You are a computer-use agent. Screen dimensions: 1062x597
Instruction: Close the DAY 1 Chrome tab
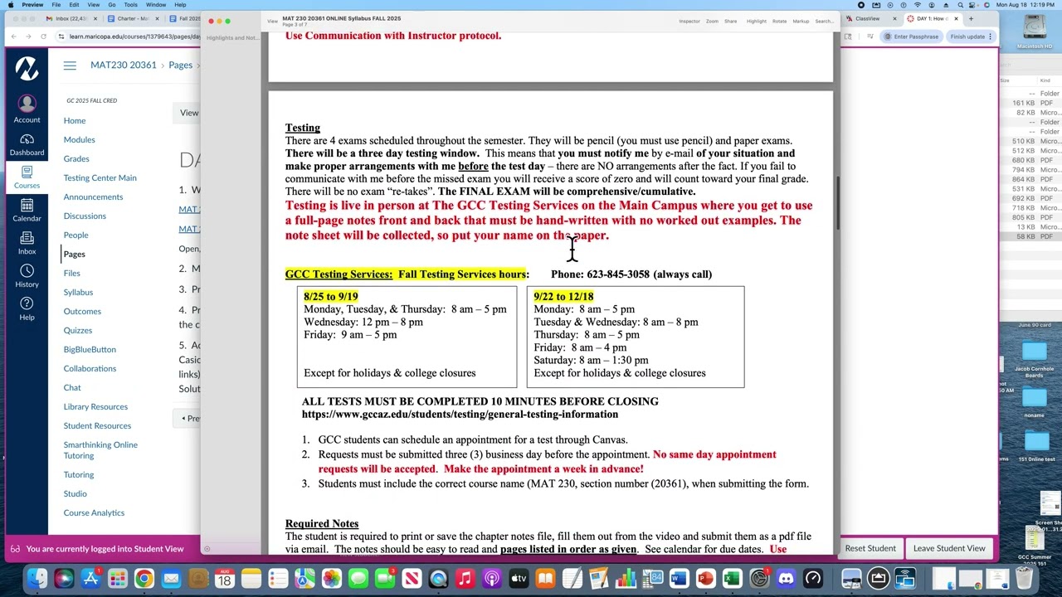pos(956,18)
